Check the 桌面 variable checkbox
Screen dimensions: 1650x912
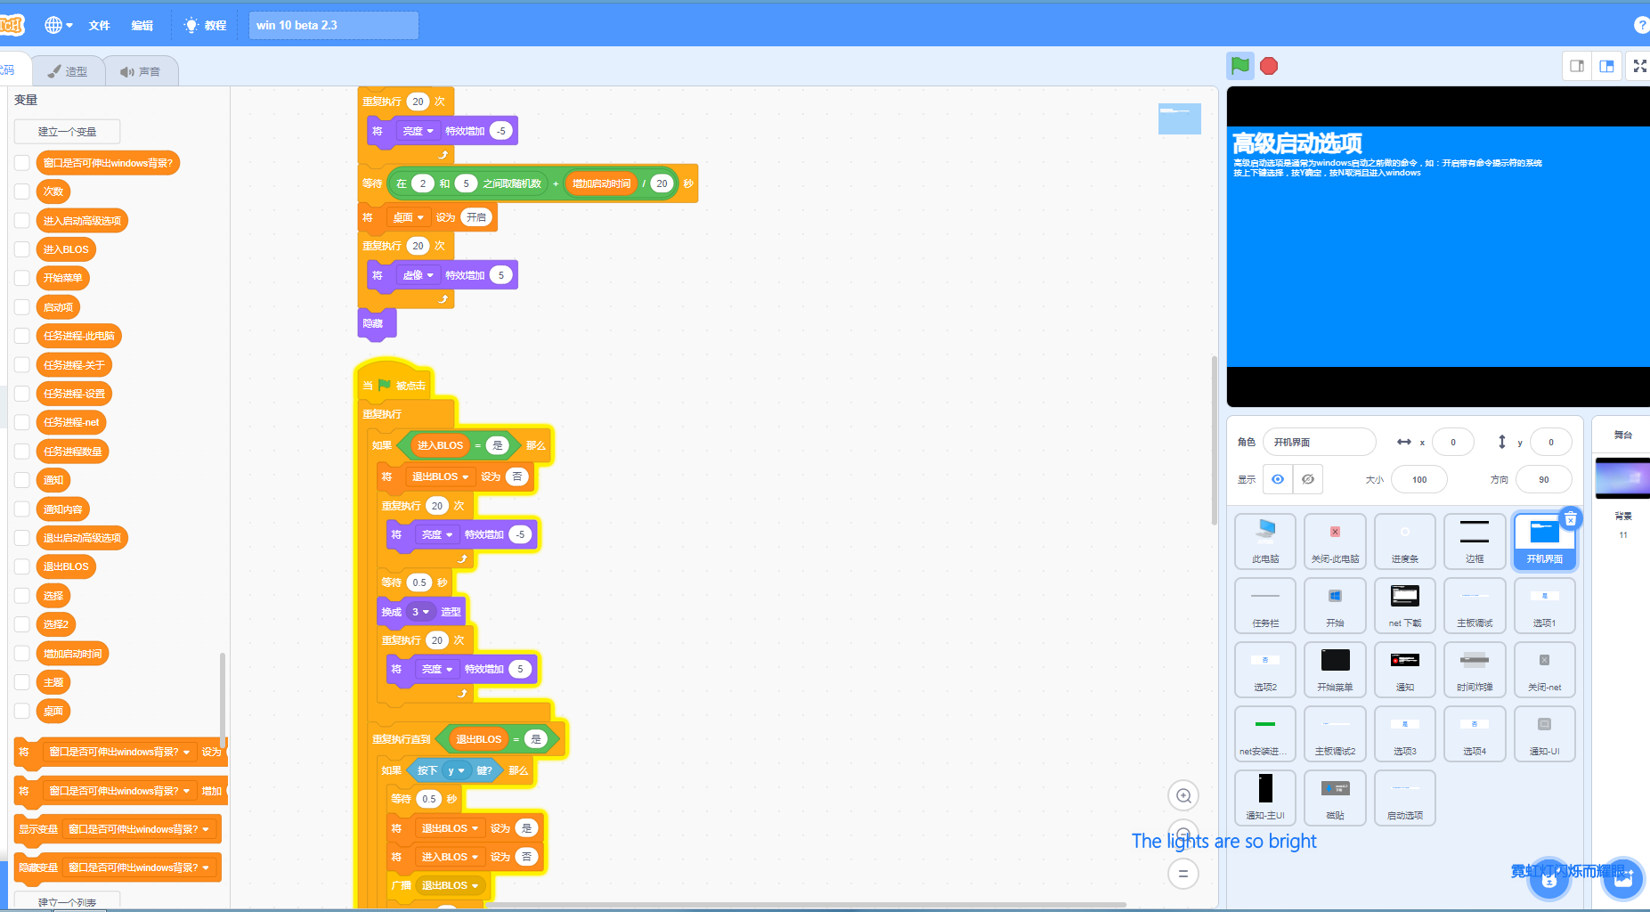(x=22, y=711)
